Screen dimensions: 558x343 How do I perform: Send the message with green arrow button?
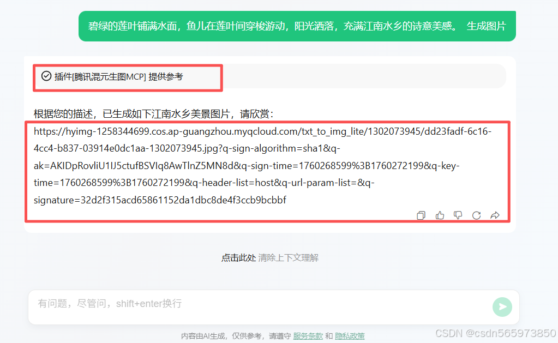coord(502,306)
